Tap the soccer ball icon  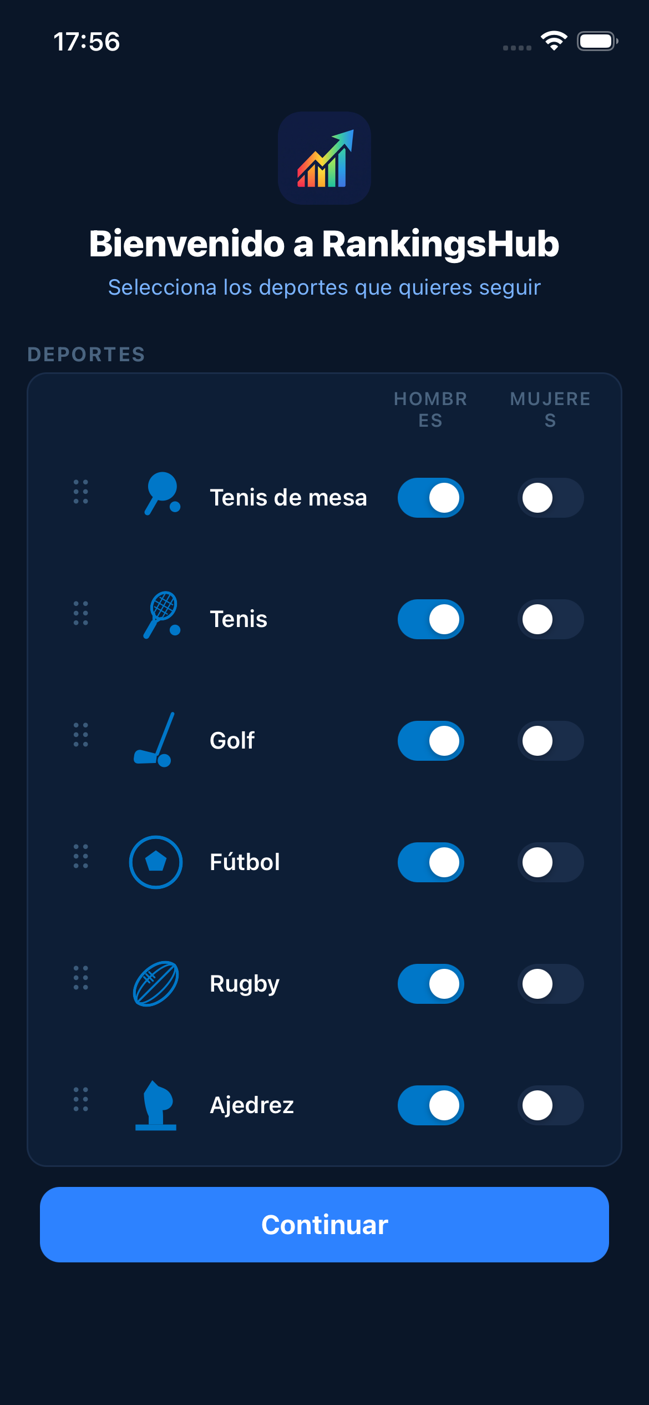click(156, 862)
